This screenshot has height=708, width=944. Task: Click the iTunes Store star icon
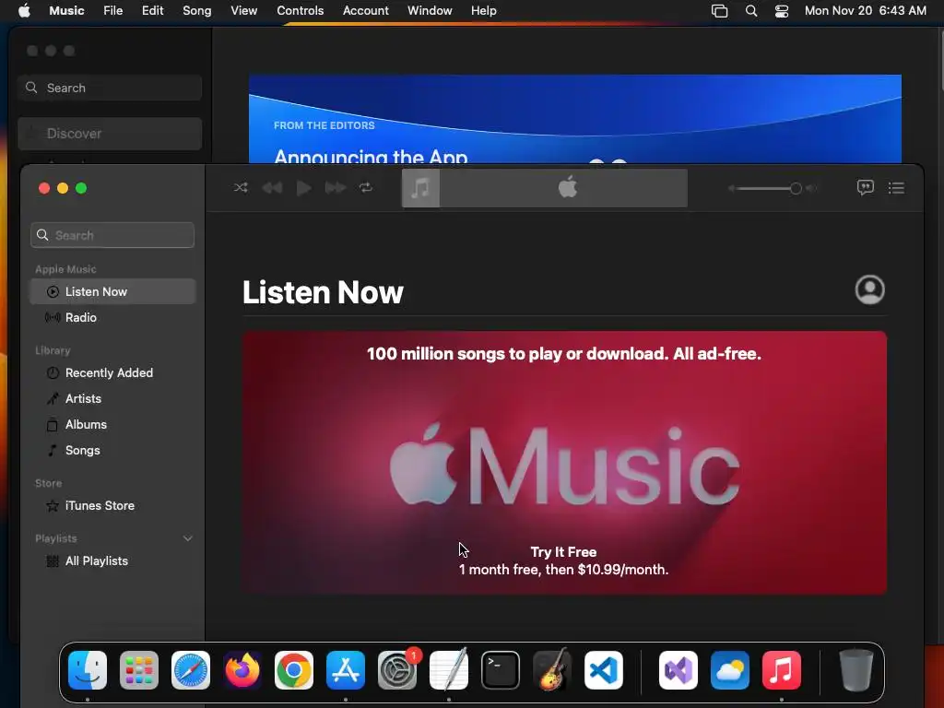click(53, 506)
